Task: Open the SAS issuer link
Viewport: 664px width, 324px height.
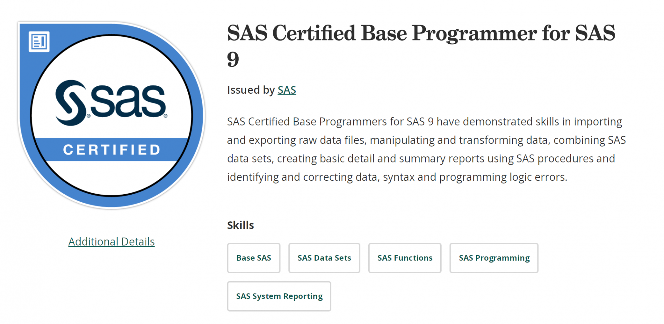Action: coord(287,90)
